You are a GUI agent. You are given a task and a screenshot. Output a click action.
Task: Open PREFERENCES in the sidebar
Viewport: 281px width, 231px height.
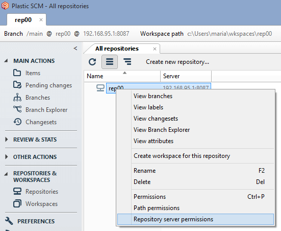coord(36,221)
